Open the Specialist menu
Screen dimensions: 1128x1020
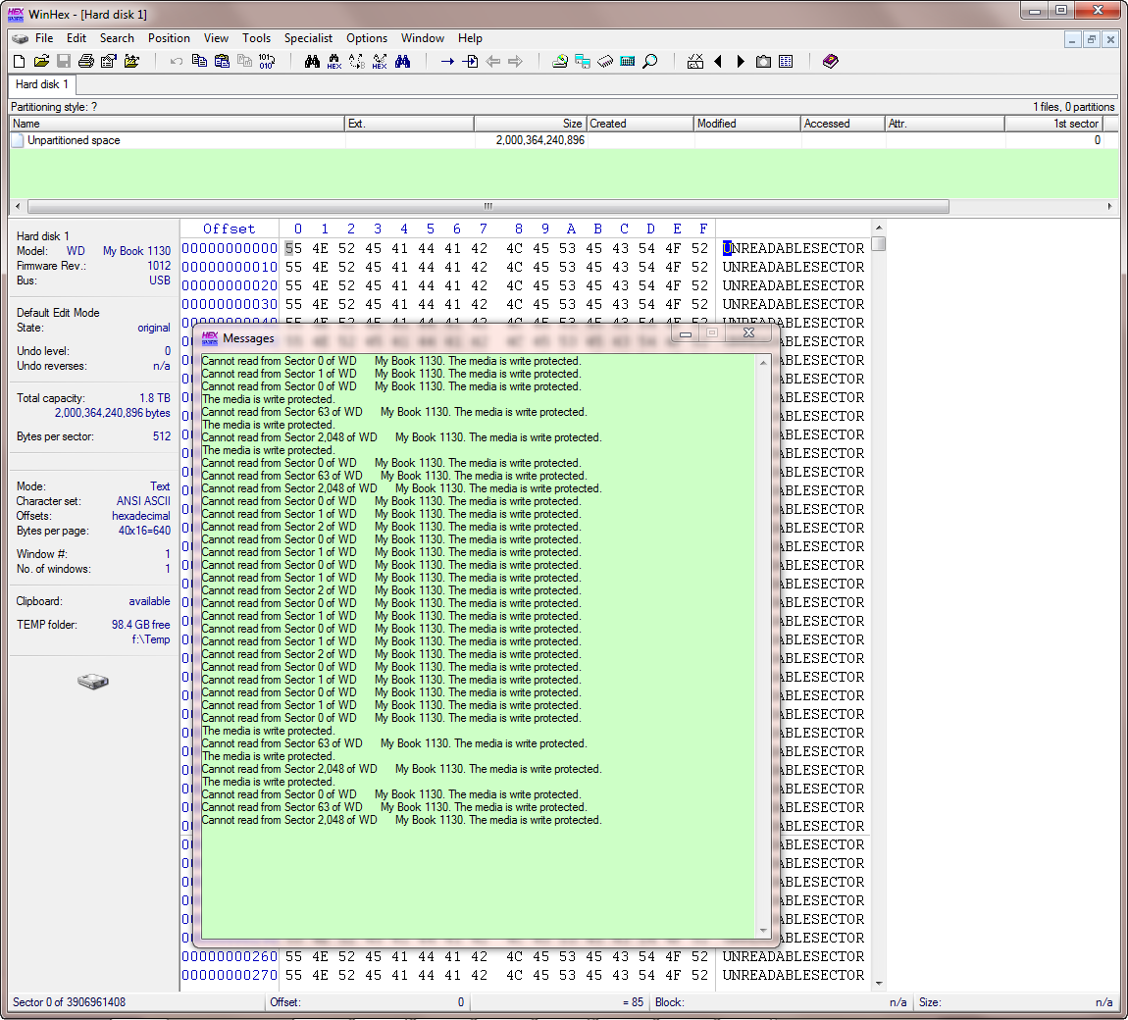click(308, 39)
